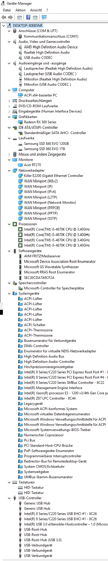The height and width of the screenshot is (561, 108).
Task: Select Programmierbarer Interruptcontroller
Action: tap(53, 456)
